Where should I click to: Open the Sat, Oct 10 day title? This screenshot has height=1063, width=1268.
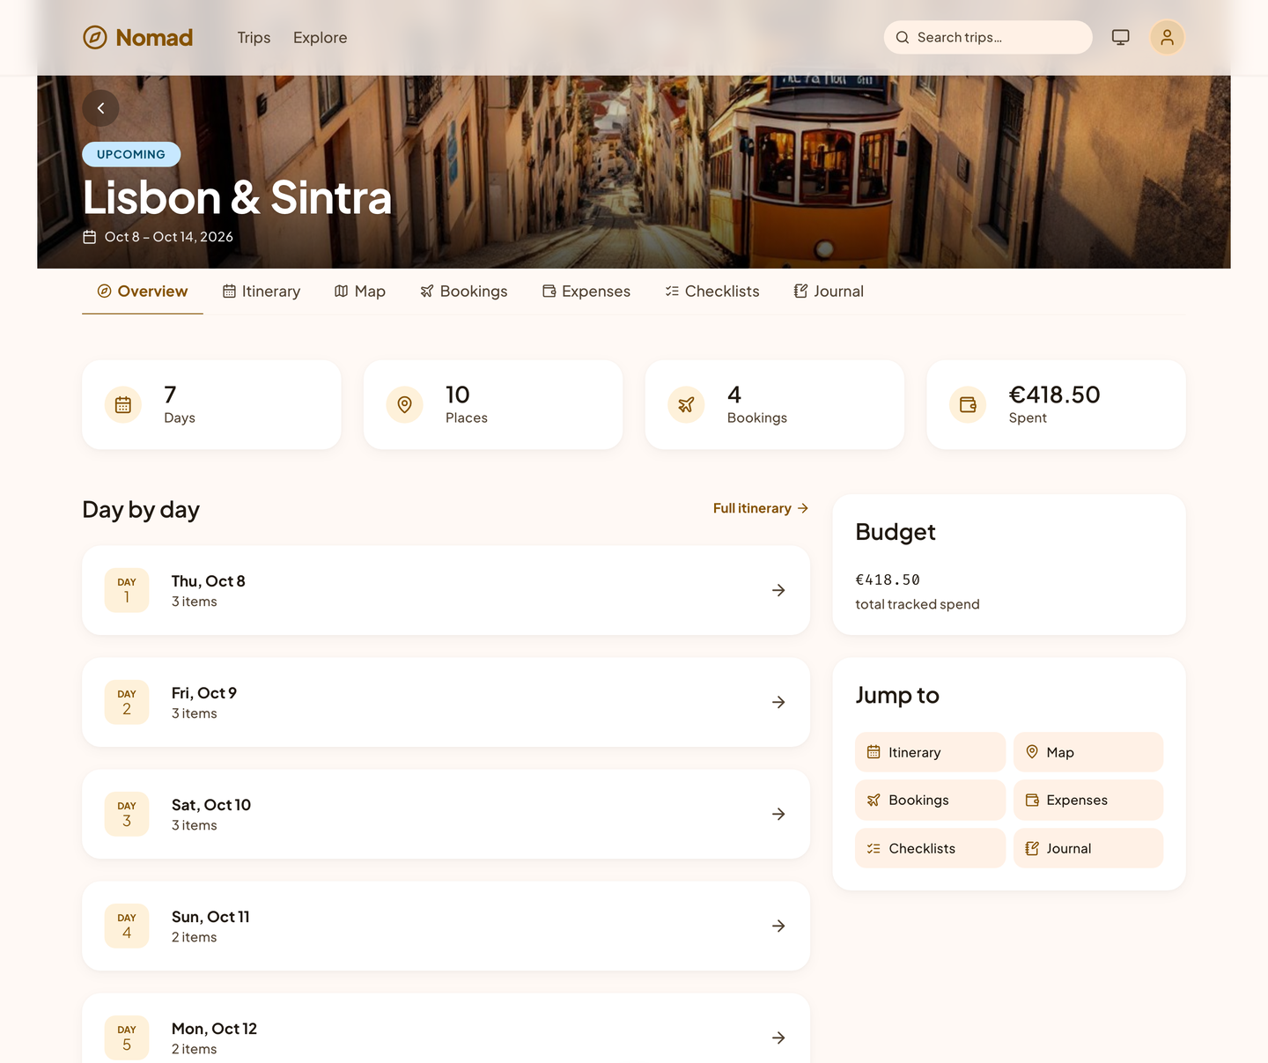click(x=211, y=805)
